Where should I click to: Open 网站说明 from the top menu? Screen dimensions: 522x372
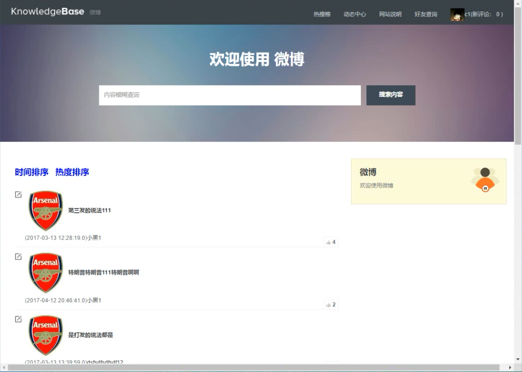coord(390,14)
